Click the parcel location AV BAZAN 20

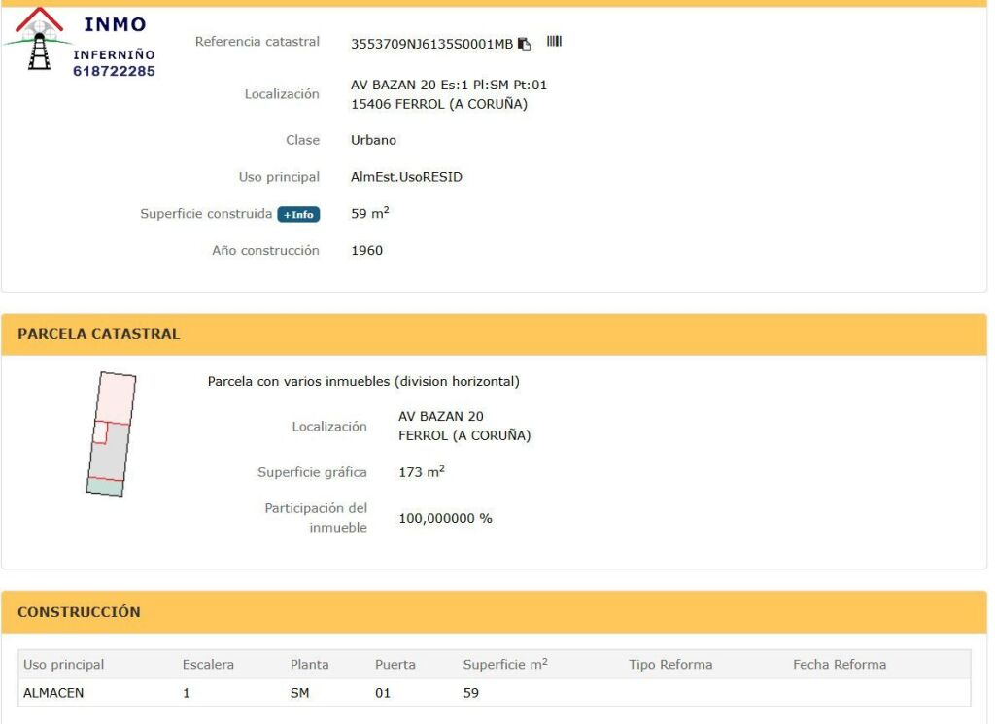(x=441, y=416)
